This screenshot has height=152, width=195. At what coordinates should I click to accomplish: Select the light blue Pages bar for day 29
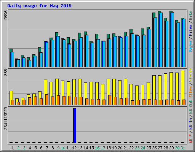[x=173, y=40]
